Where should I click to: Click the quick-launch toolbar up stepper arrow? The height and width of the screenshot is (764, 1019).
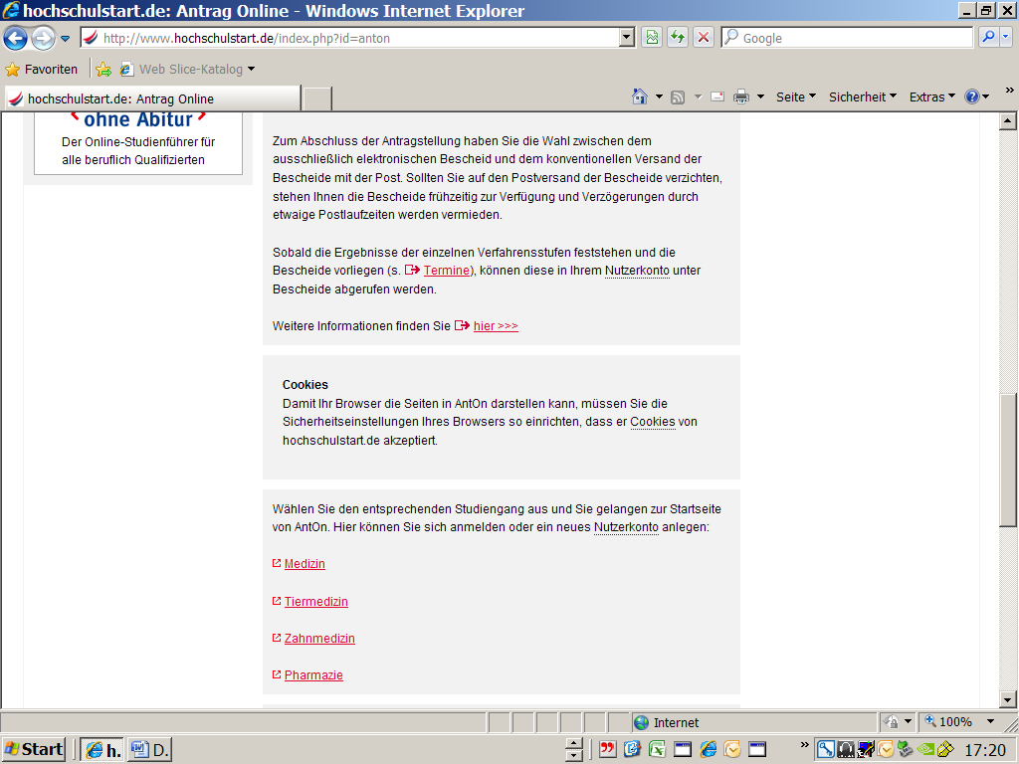[x=574, y=743]
